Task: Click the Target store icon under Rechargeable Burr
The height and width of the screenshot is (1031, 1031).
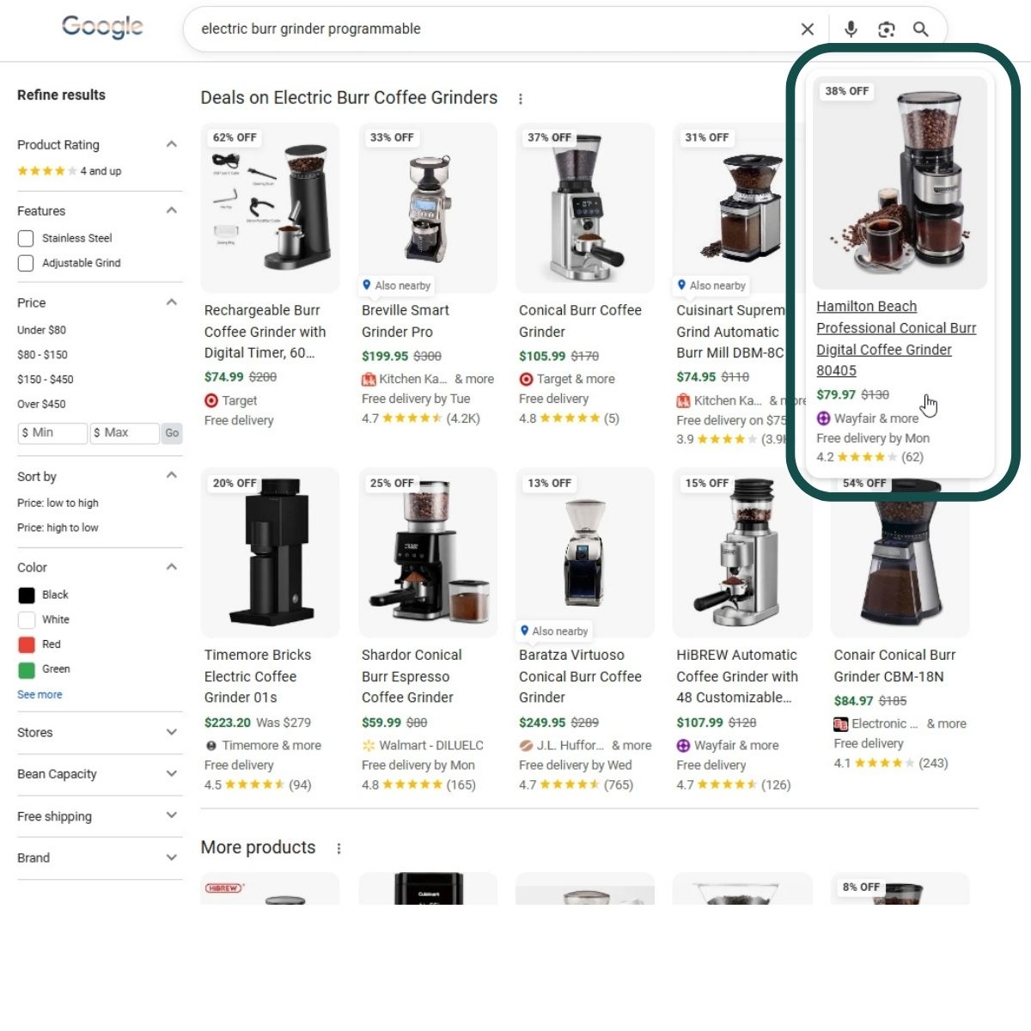Action: click(211, 400)
